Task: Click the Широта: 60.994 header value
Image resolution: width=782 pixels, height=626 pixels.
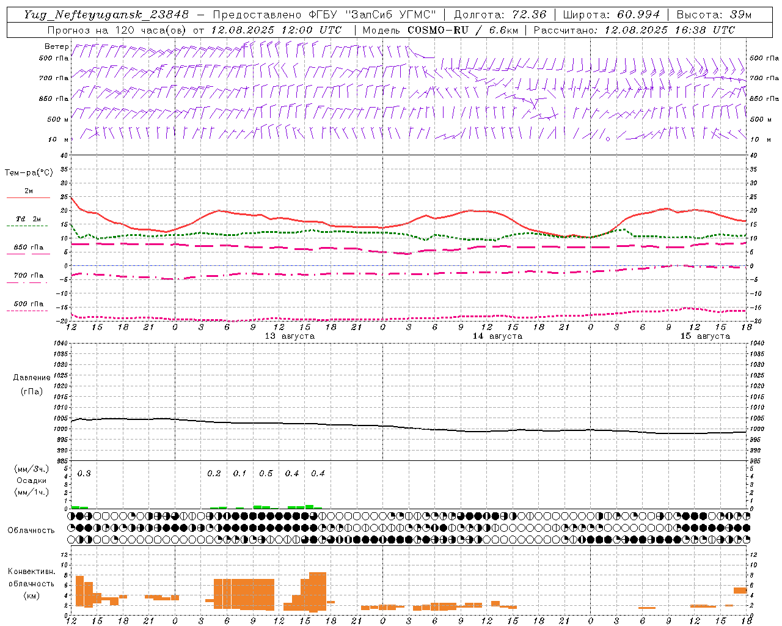Action: (x=611, y=15)
